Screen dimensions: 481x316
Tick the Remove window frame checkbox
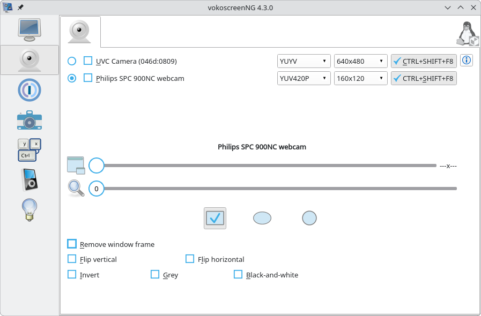[72, 244]
